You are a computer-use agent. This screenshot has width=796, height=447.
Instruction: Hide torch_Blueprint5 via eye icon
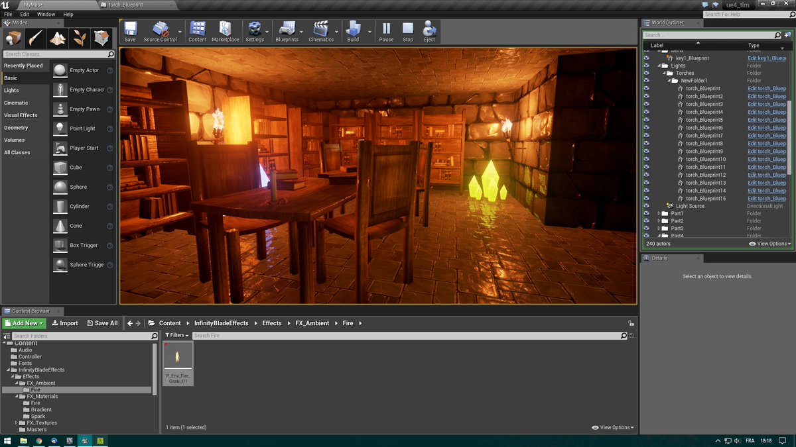tap(646, 120)
